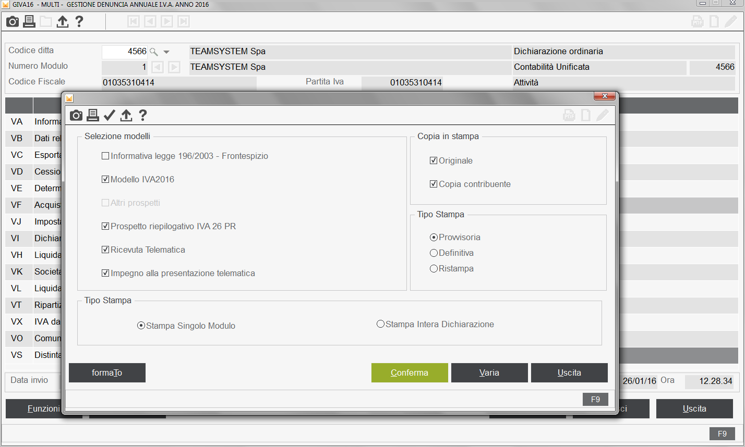Click the PDF icon in dialog toolbar
This screenshot has height=447, width=745.
click(569, 115)
